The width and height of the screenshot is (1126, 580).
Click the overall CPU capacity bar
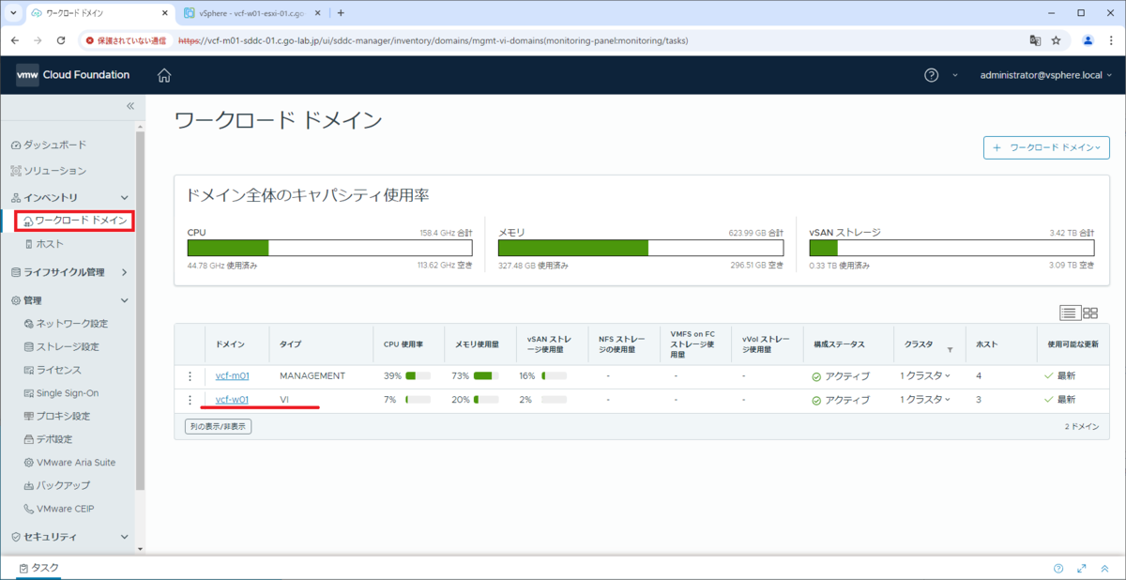tap(329, 248)
